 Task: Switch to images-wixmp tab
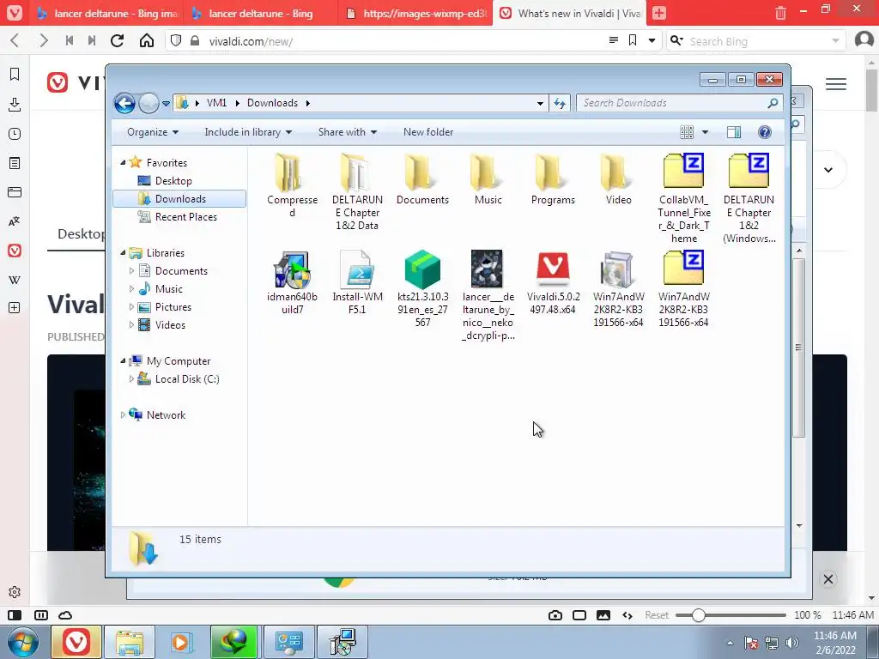415,13
